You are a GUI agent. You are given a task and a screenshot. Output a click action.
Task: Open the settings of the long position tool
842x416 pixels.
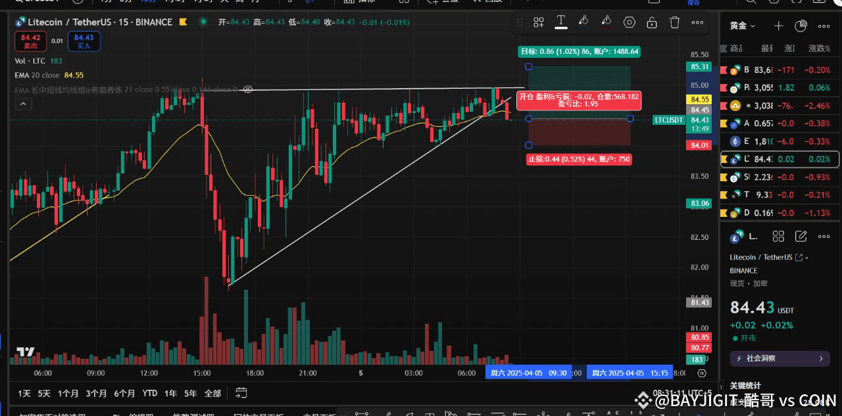pyautogui.click(x=630, y=22)
